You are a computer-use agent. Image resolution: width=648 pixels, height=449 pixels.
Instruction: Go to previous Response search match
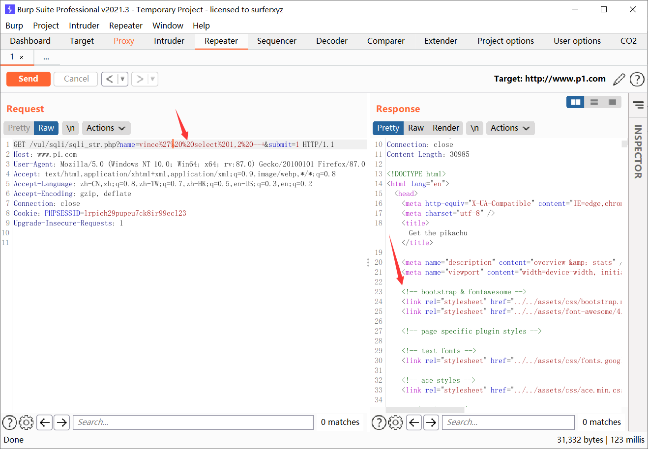click(414, 422)
